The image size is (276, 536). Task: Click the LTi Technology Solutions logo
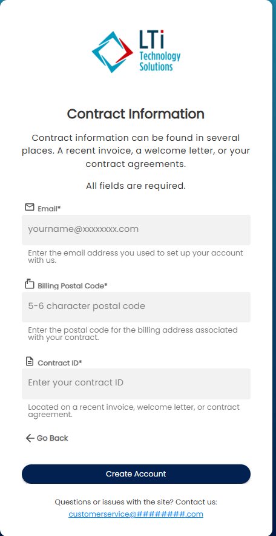[x=136, y=52]
